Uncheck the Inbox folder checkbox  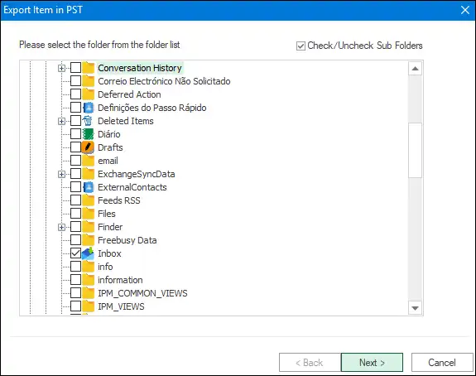coord(75,253)
